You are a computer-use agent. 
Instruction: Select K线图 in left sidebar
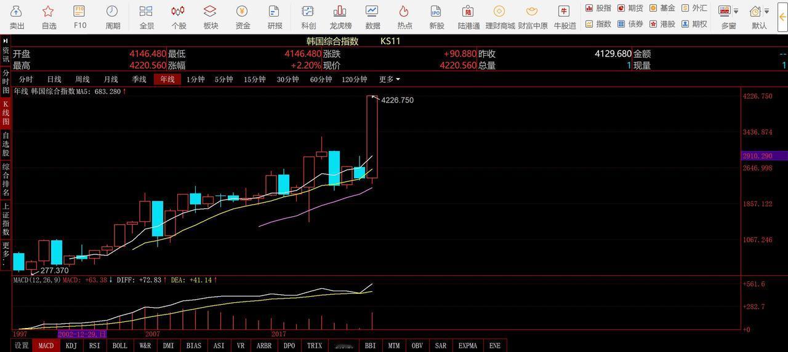click(x=6, y=113)
